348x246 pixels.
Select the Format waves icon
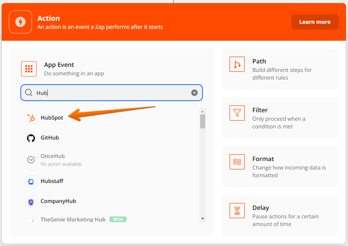237,162
